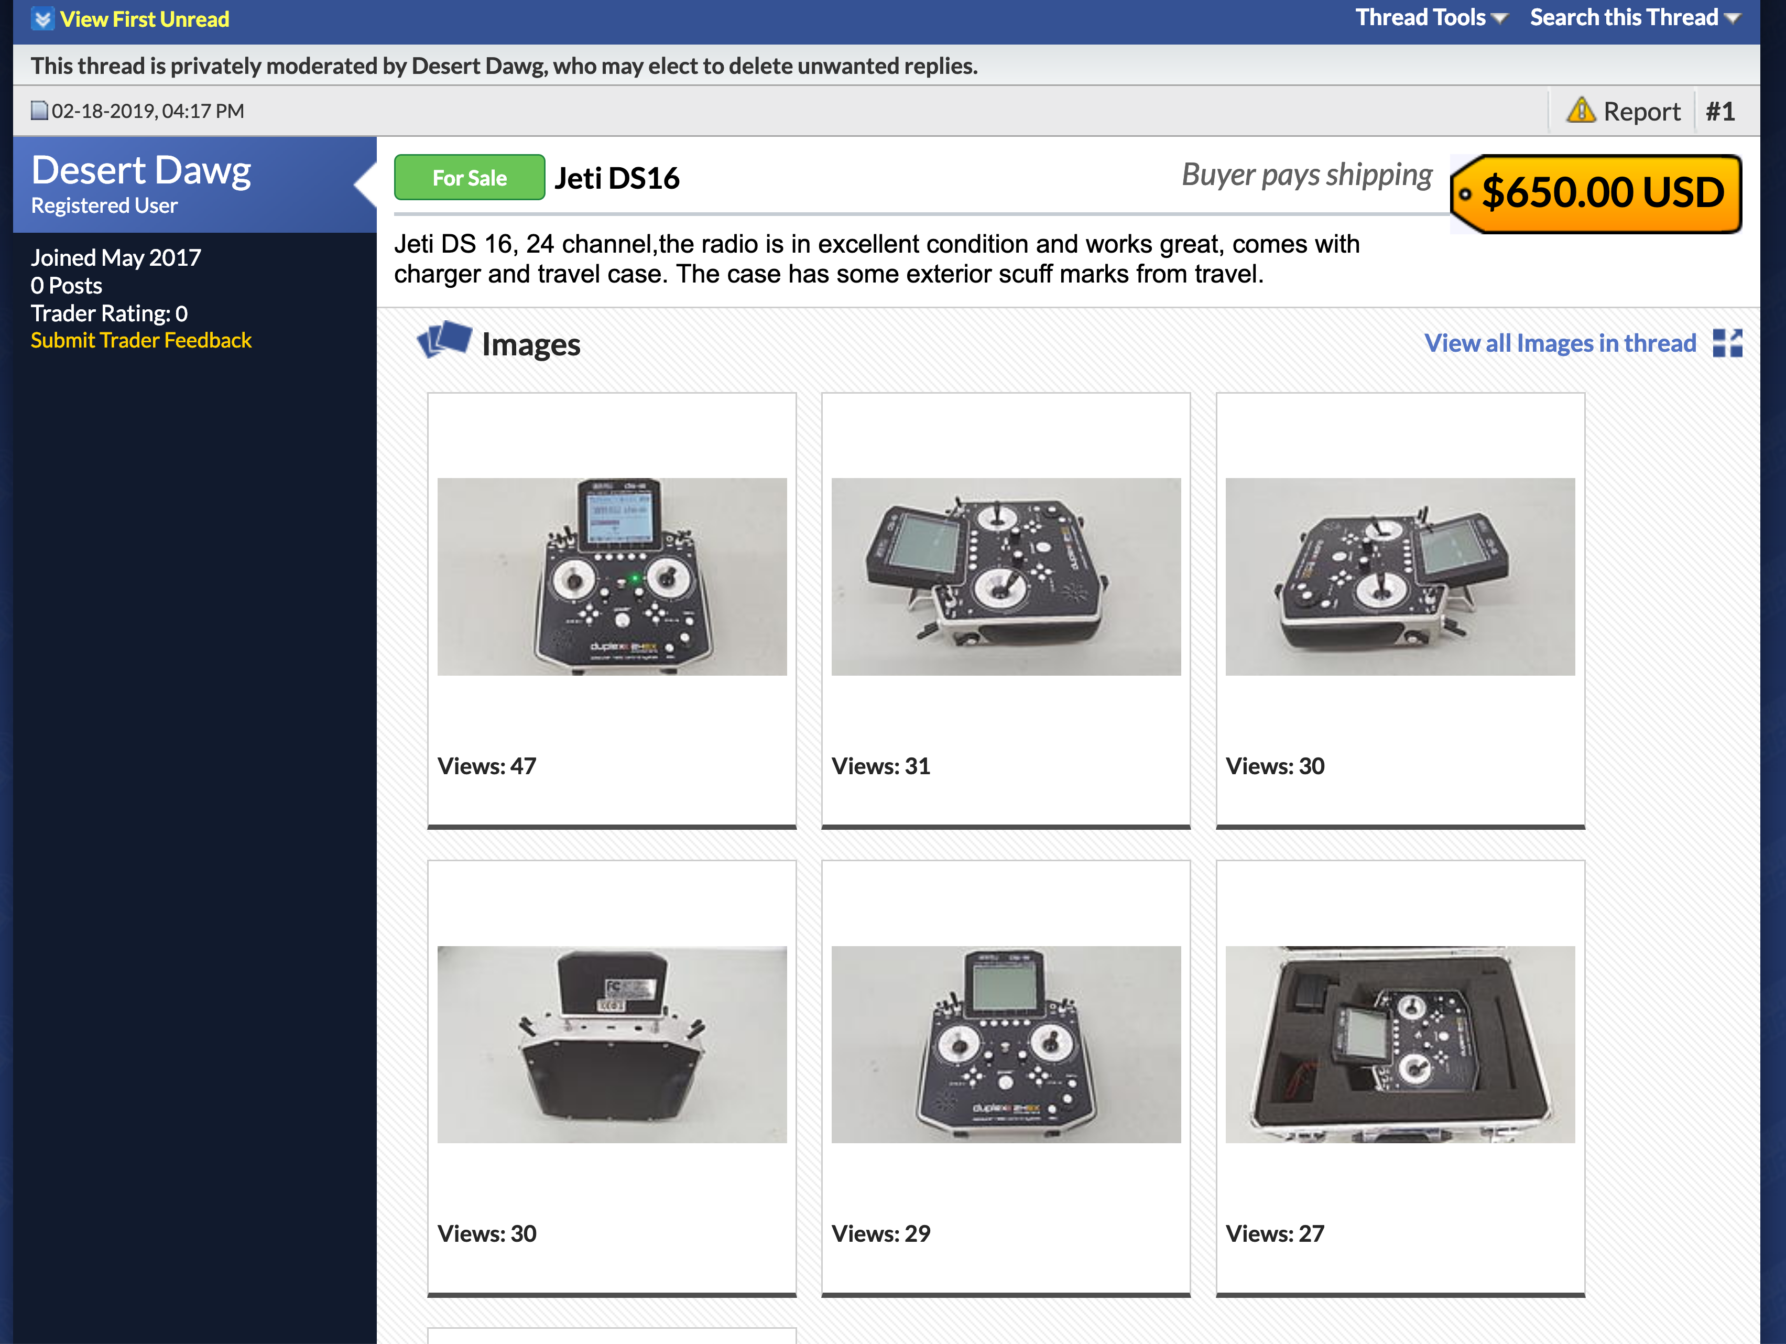Open the front-view radio thumbnail with 47 views
This screenshot has height=1344, width=1786.
611,577
